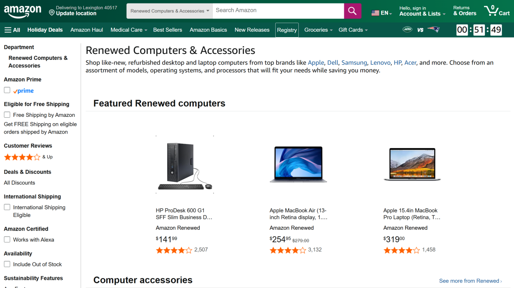Open Best Sellers in navigation bar
This screenshot has height=288, width=514.
[x=168, y=30]
